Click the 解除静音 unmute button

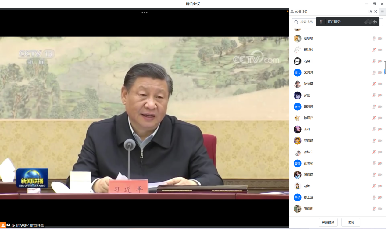point(328,222)
